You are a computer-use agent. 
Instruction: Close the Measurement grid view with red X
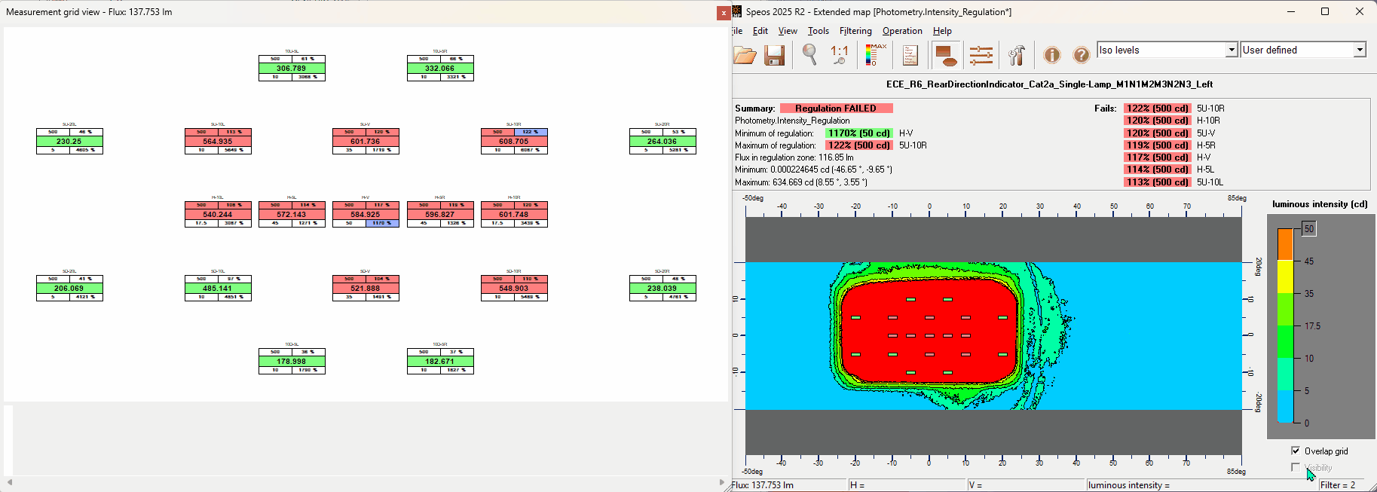click(724, 13)
